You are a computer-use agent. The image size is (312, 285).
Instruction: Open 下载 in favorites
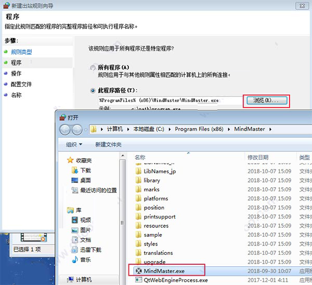click(x=86, y=171)
